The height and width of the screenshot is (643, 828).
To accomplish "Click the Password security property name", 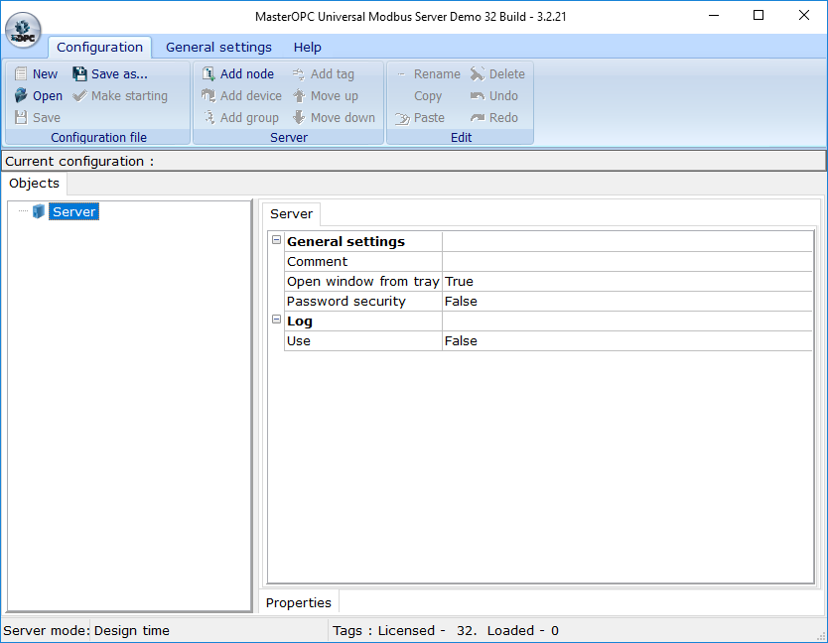I will [x=346, y=302].
